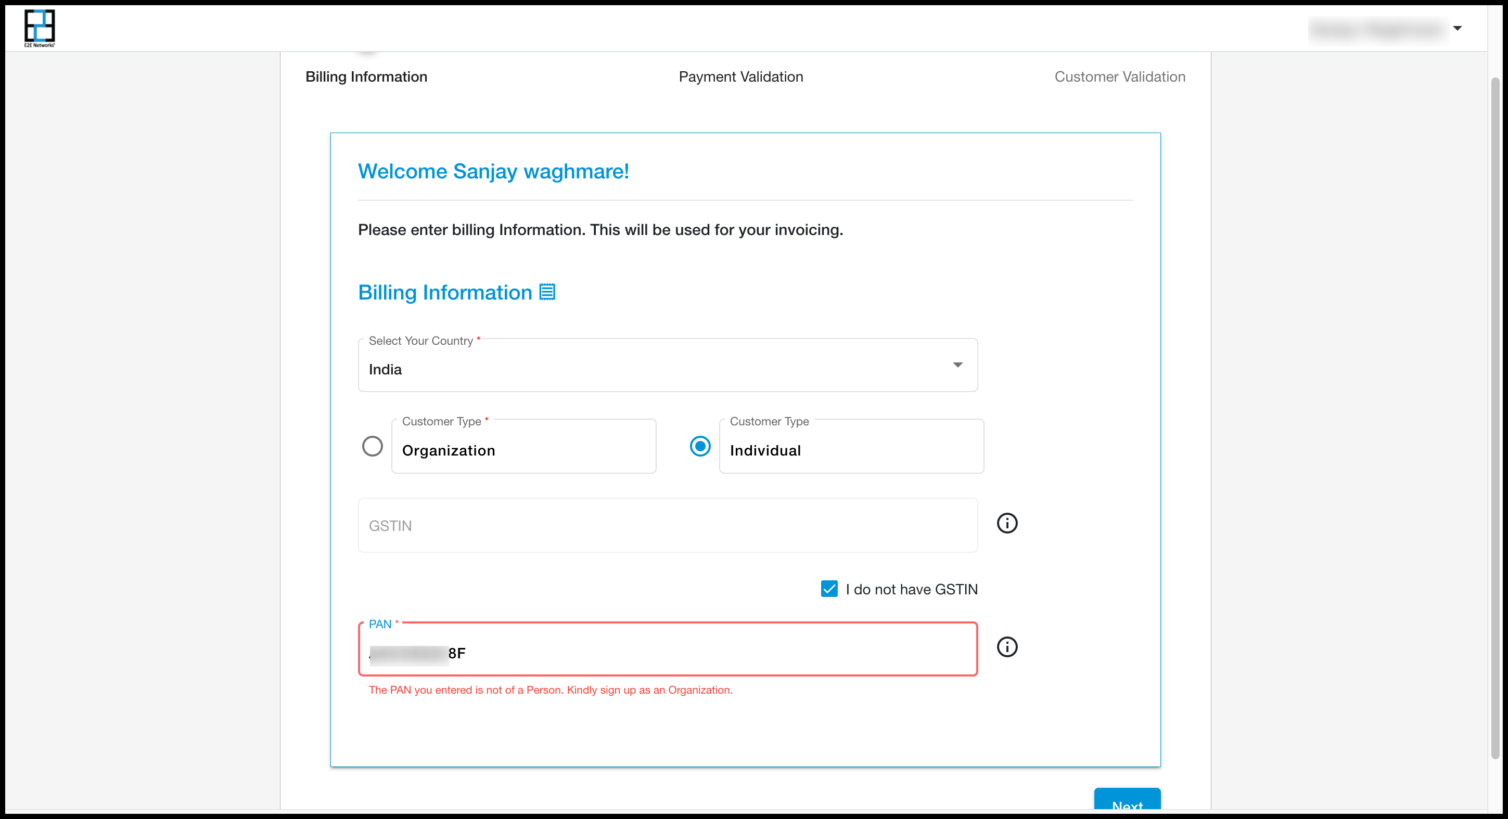Screen dimensions: 1508x819
Task: Select the Organization radio button
Action: tap(373, 446)
